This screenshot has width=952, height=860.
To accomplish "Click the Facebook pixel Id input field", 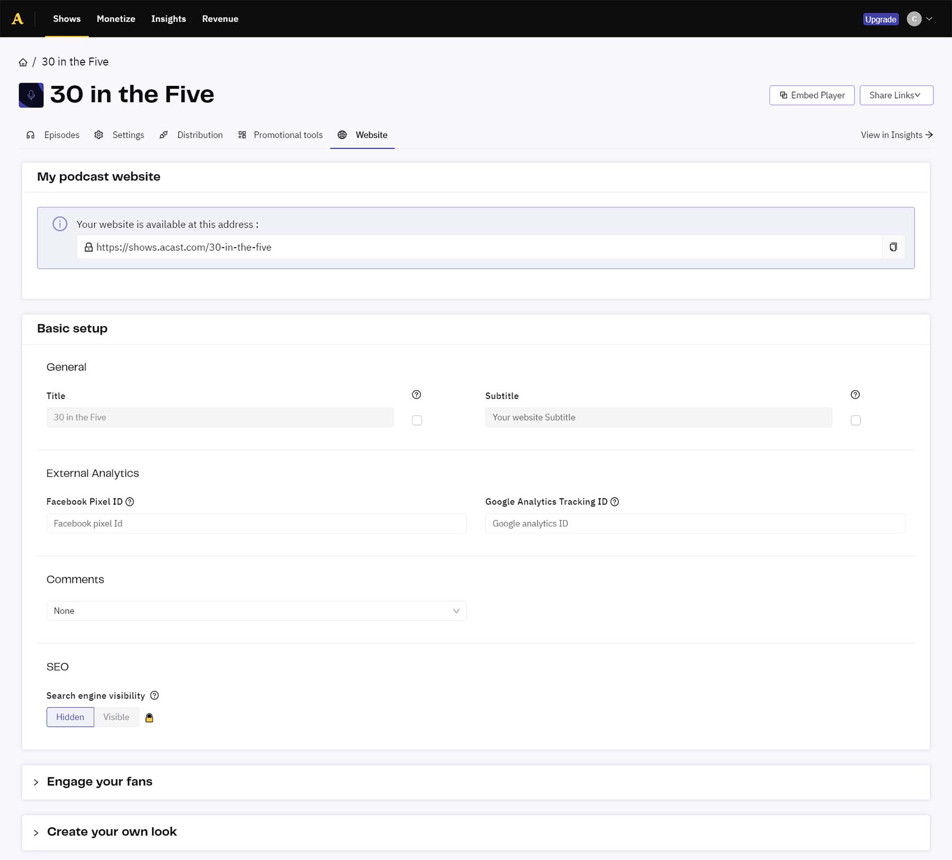I will [257, 523].
